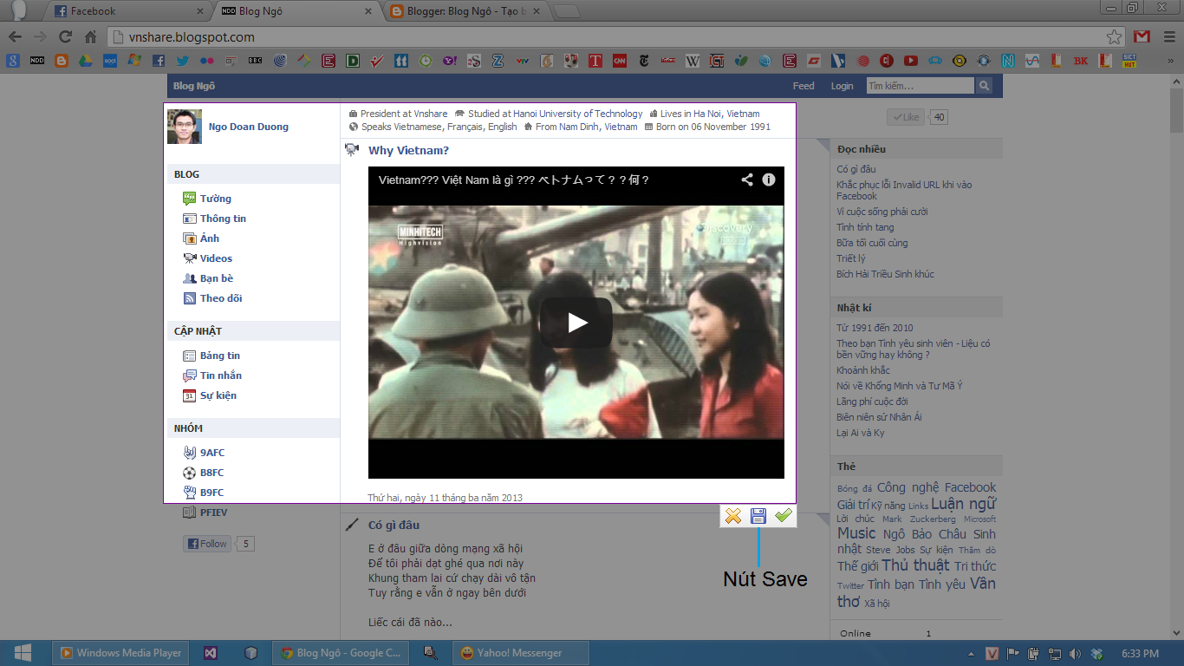
Task: Click the Feed link in blog header
Action: point(803,86)
